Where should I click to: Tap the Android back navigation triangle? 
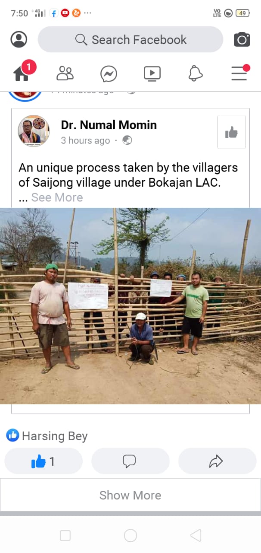196,536
